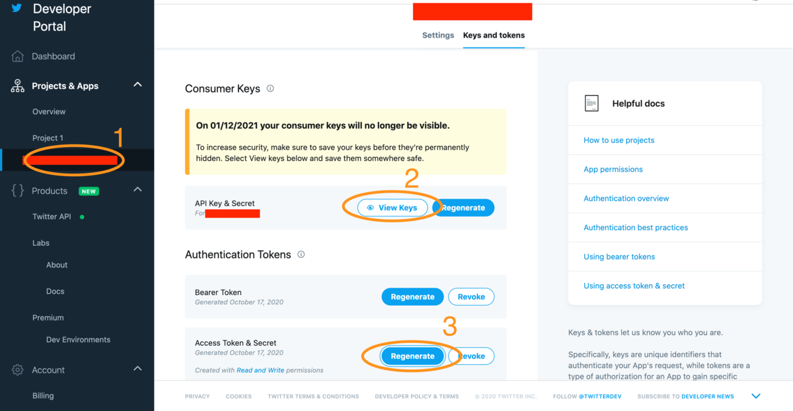793x411 pixels.
Task: Select the Keys and tokens tab
Action: click(x=494, y=35)
